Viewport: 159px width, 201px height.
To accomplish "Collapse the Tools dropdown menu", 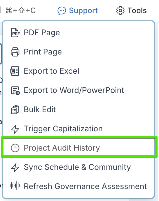I will 131,10.
